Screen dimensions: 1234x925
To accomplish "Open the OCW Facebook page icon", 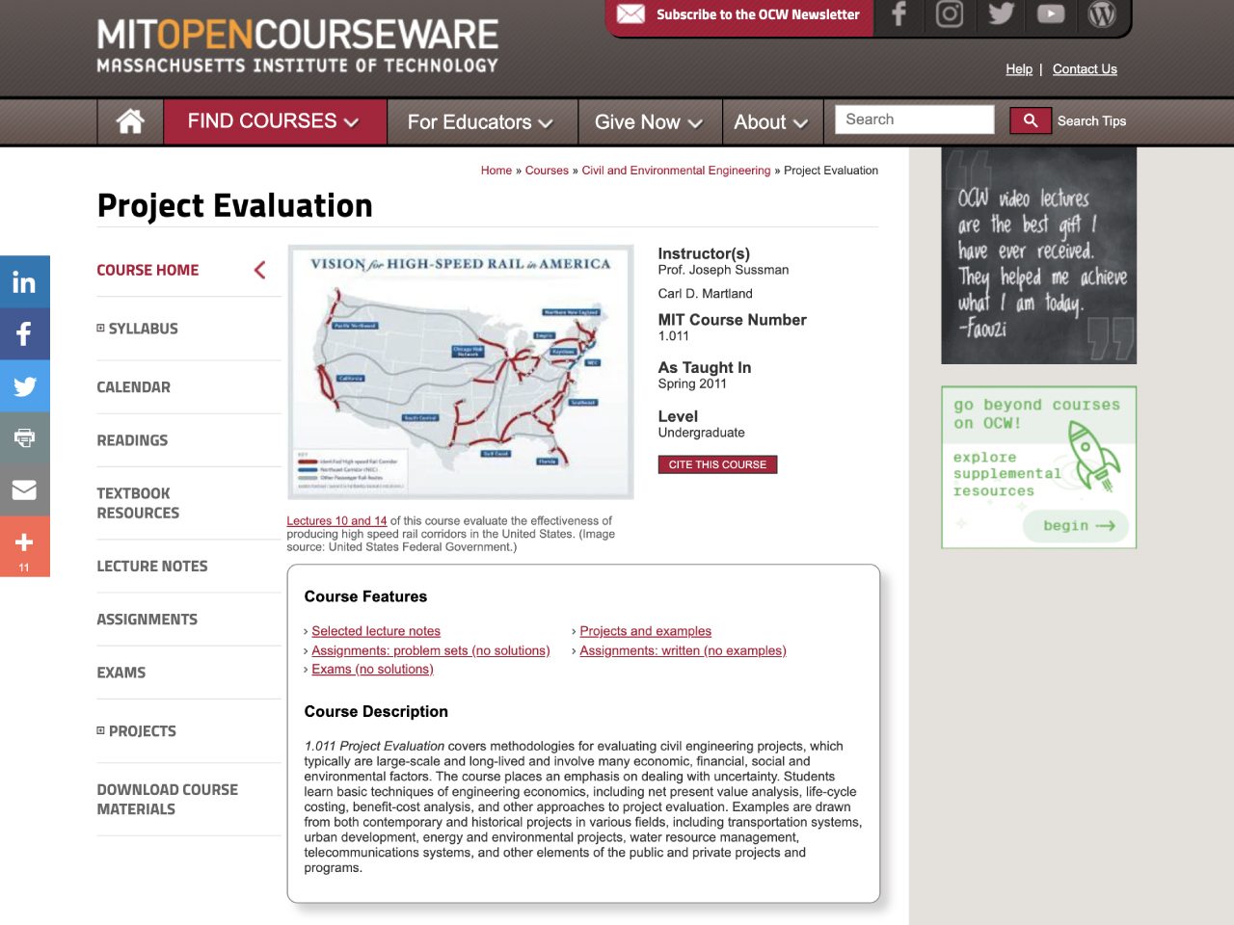I will [899, 14].
